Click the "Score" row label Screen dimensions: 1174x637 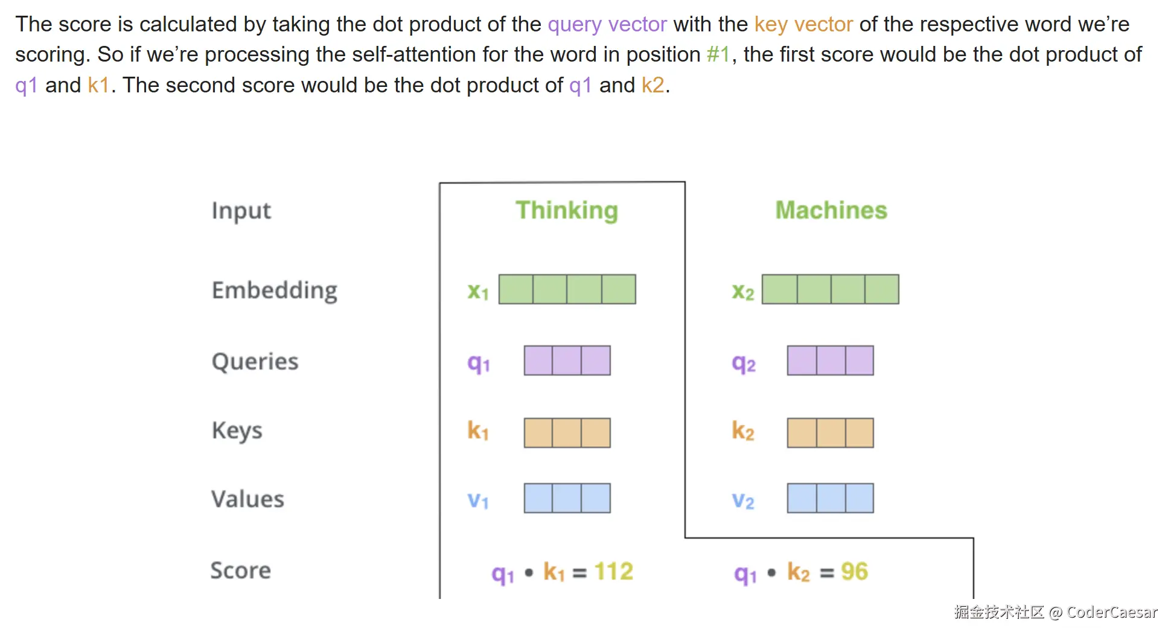(x=240, y=571)
